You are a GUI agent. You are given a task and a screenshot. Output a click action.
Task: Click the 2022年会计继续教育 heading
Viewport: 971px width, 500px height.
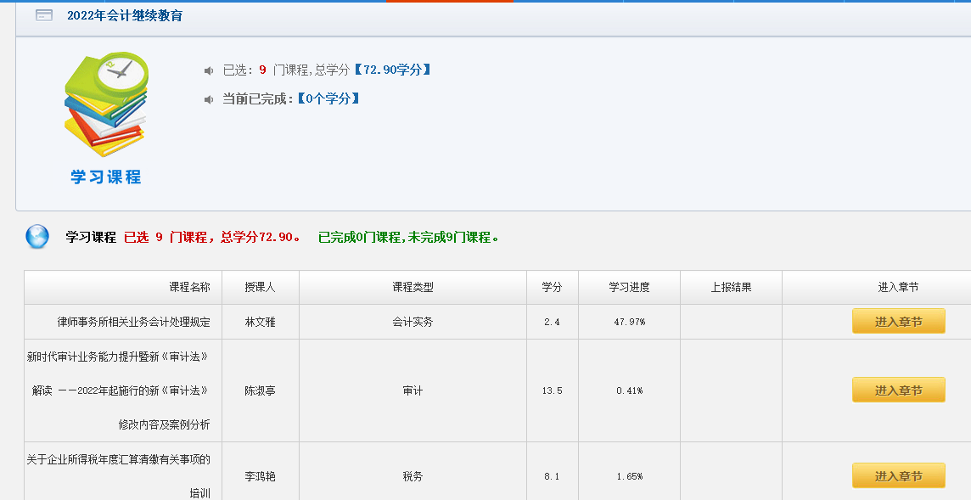[125, 15]
